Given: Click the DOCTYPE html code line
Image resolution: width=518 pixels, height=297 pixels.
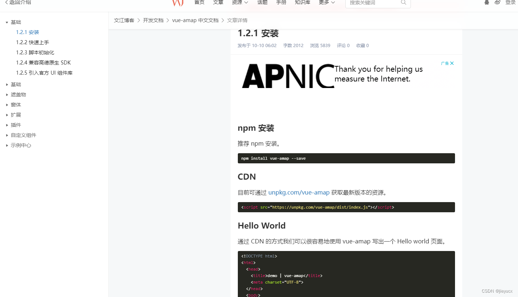Looking at the screenshot, I should pos(259,256).
